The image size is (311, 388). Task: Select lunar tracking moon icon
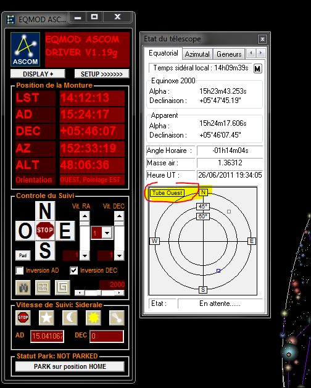[70, 318]
